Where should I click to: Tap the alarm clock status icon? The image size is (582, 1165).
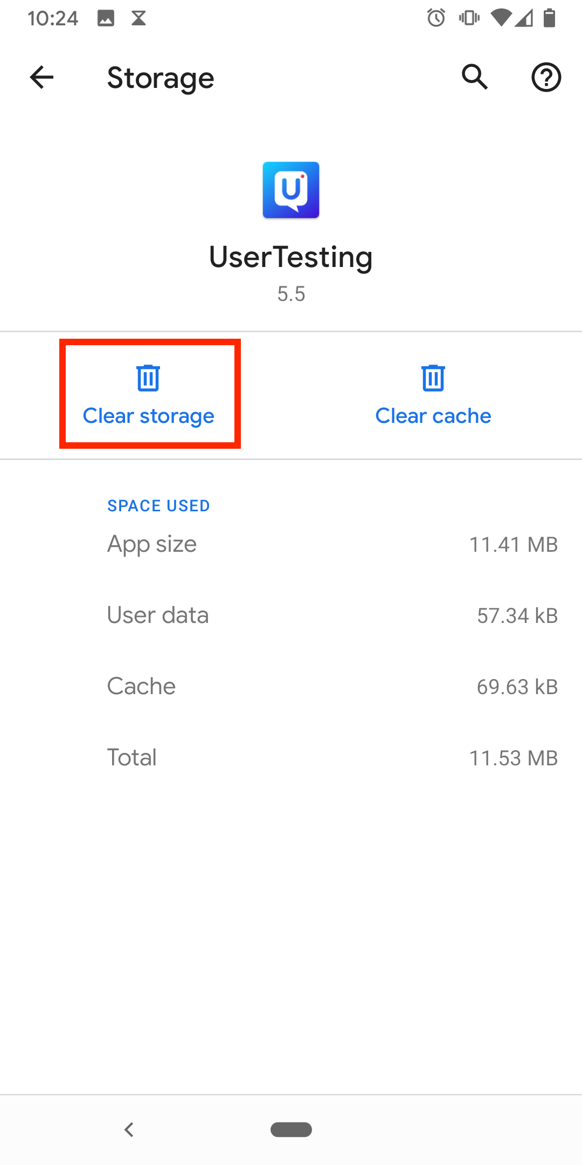(x=436, y=18)
